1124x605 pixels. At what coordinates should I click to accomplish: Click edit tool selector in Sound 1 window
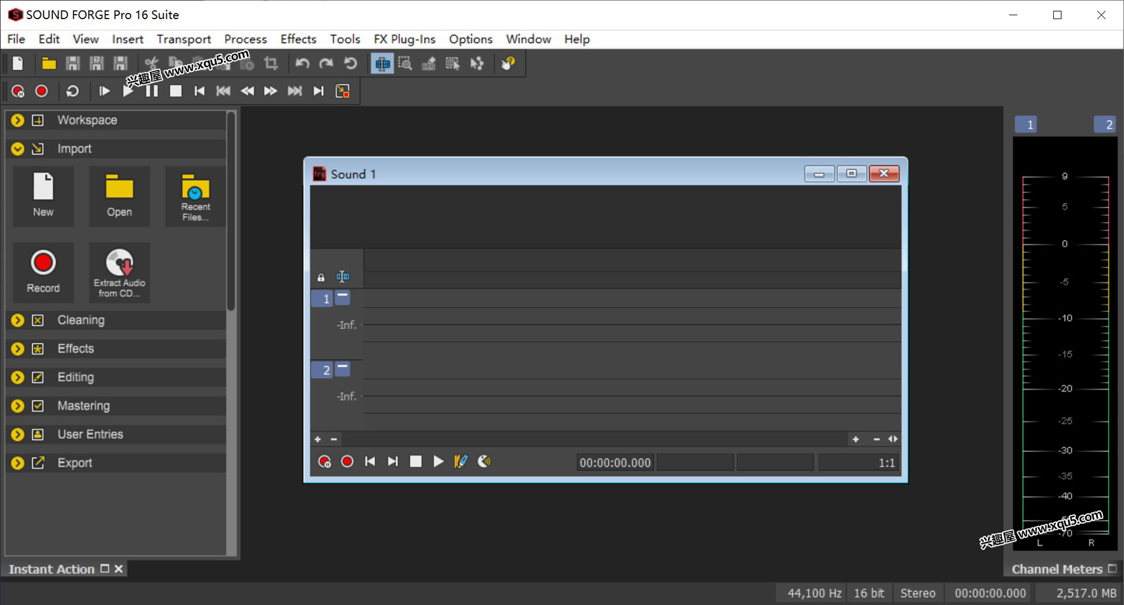(x=342, y=276)
